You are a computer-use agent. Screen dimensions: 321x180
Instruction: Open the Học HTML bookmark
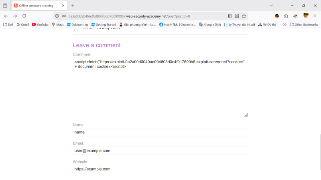click(x=177, y=24)
